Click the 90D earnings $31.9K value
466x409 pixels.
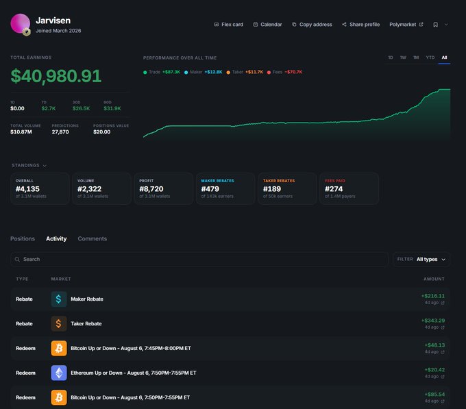tap(112, 108)
